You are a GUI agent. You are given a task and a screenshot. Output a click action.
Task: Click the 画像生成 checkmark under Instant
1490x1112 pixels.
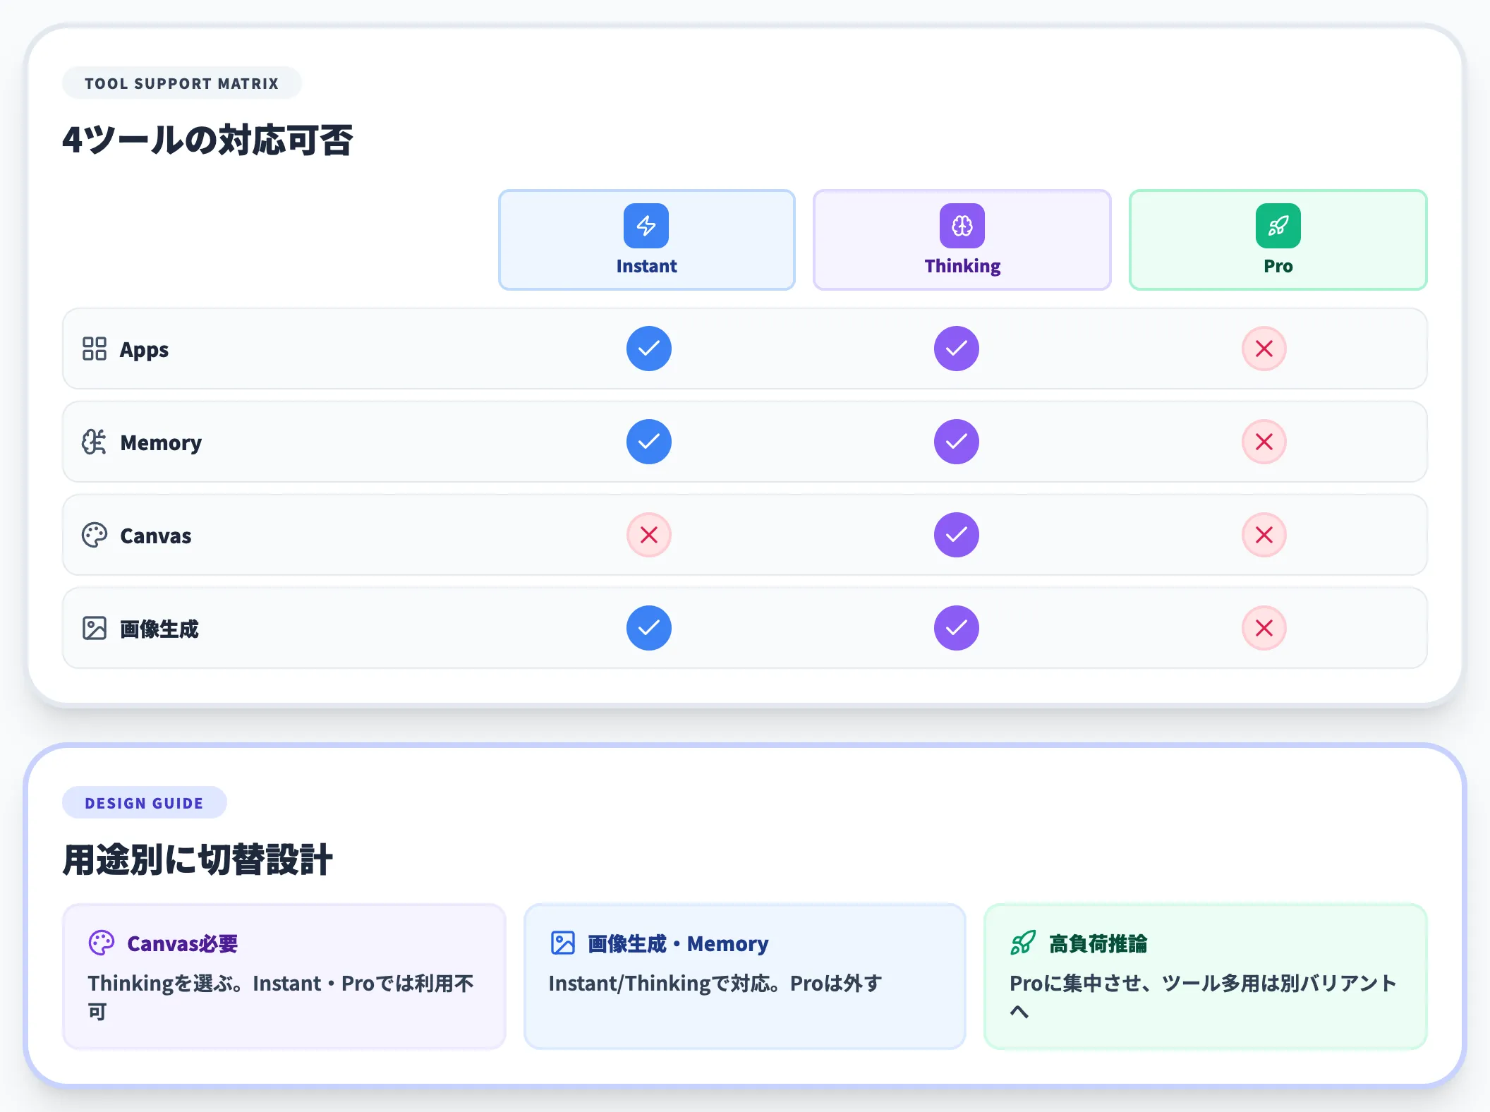649,628
